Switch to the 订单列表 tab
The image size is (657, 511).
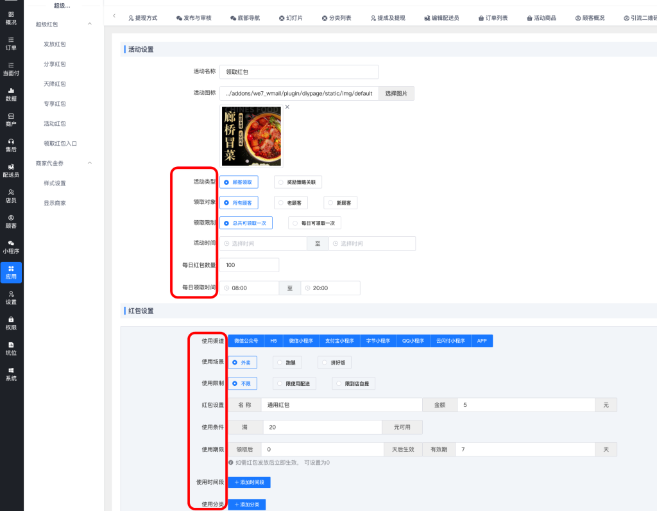(x=491, y=18)
